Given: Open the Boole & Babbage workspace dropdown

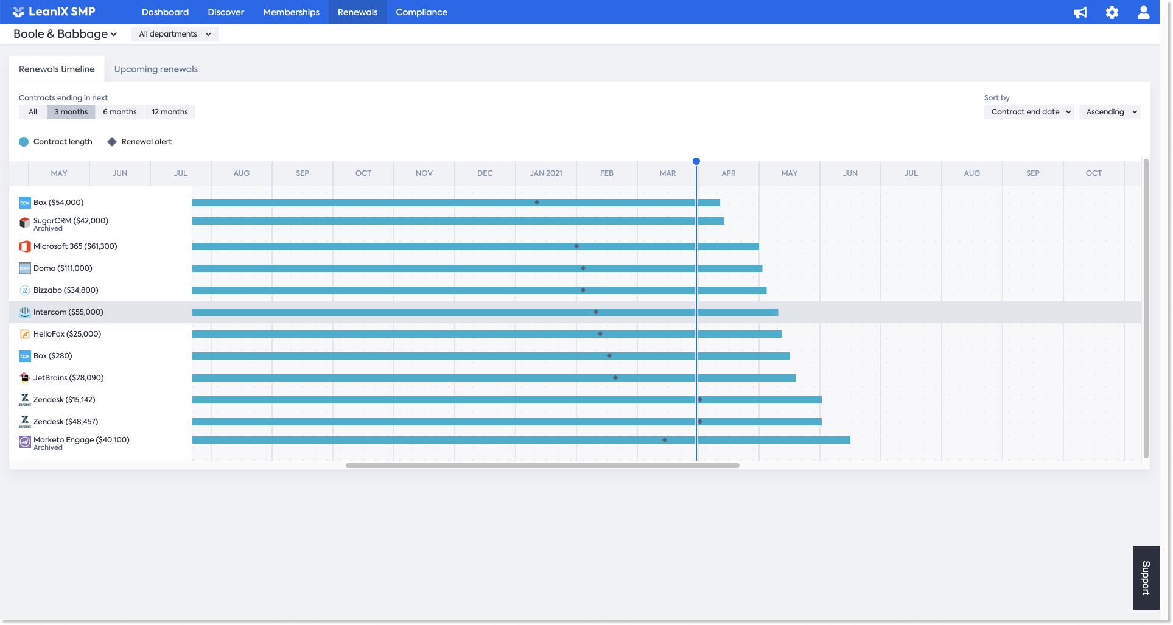Looking at the screenshot, I should tap(65, 34).
